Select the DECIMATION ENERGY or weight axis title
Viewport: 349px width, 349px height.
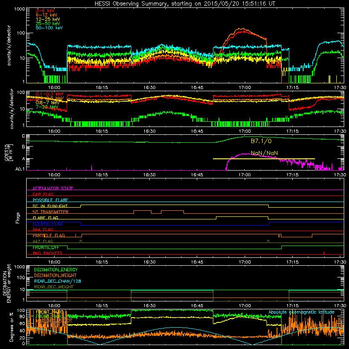pos(7,283)
